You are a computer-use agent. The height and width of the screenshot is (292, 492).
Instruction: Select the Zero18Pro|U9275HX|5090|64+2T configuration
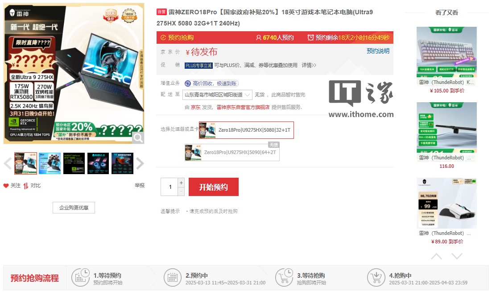(232, 152)
